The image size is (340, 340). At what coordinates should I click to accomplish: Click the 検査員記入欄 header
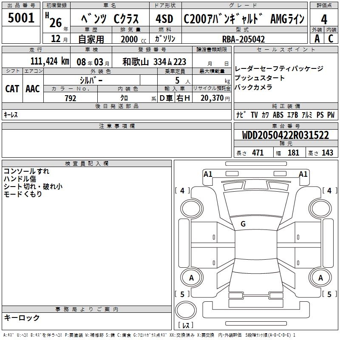point(87,164)
